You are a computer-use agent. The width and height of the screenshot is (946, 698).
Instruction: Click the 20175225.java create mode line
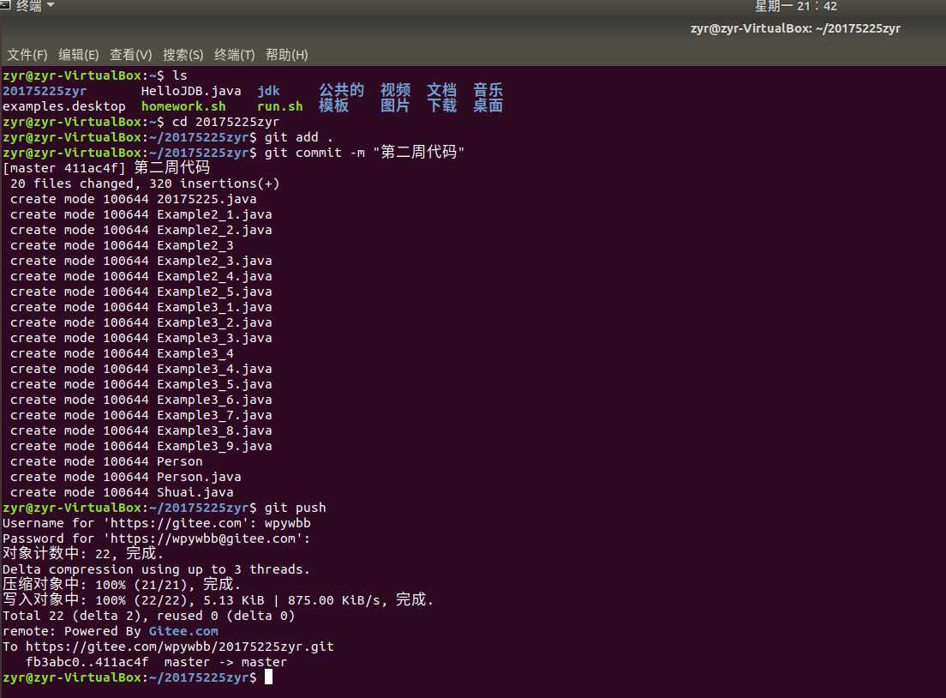[134, 199]
